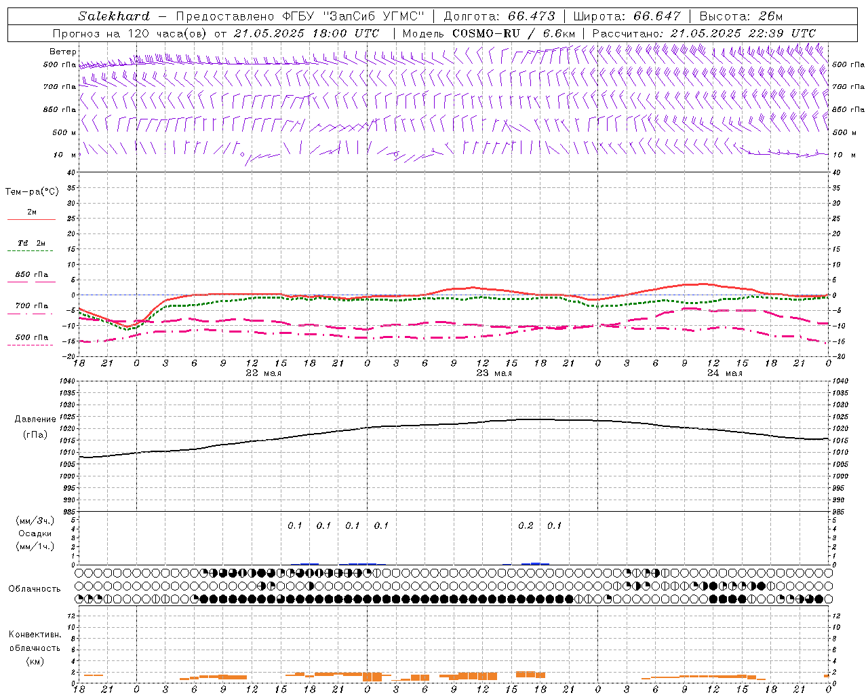Click the station name Salekhard in the header
This screenshot has height=695, width=868.
click(x=114, y=16)
